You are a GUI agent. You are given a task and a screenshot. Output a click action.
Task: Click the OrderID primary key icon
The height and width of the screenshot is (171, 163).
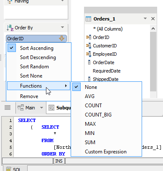[89, 37]
